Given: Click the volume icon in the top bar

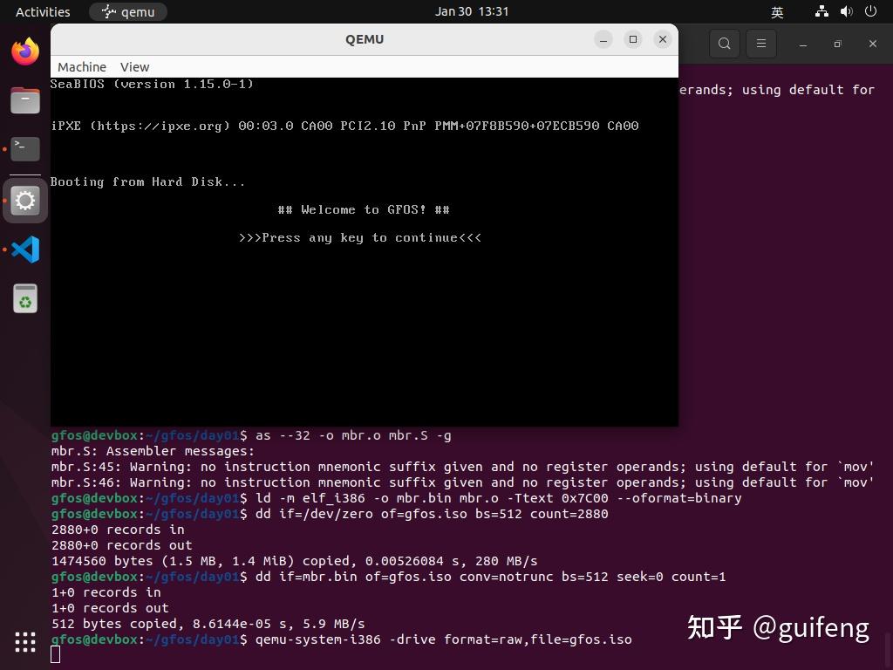Looking at the screenshot, I should click(845, 11).
